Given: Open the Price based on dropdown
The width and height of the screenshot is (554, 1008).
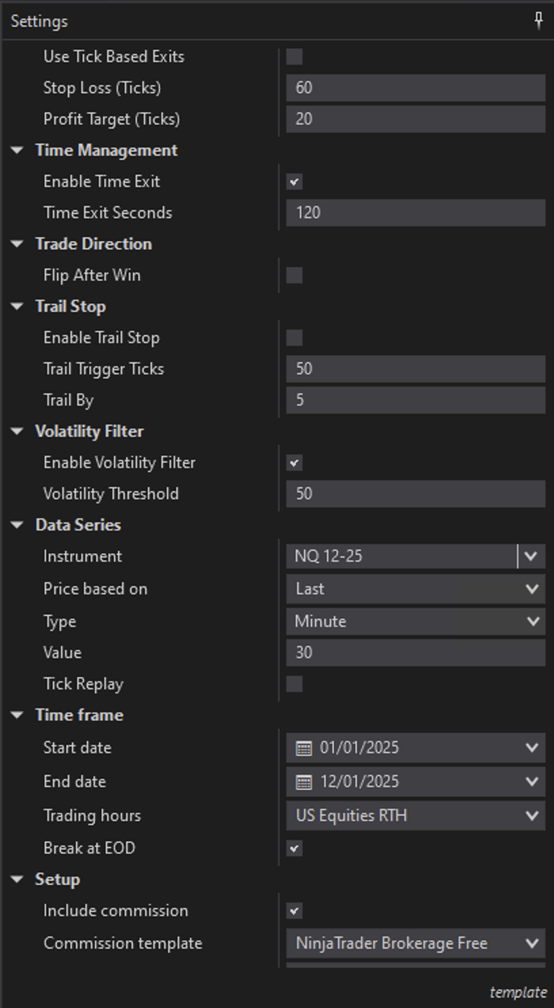Looking at the screenshot, I should coord(415,589).
